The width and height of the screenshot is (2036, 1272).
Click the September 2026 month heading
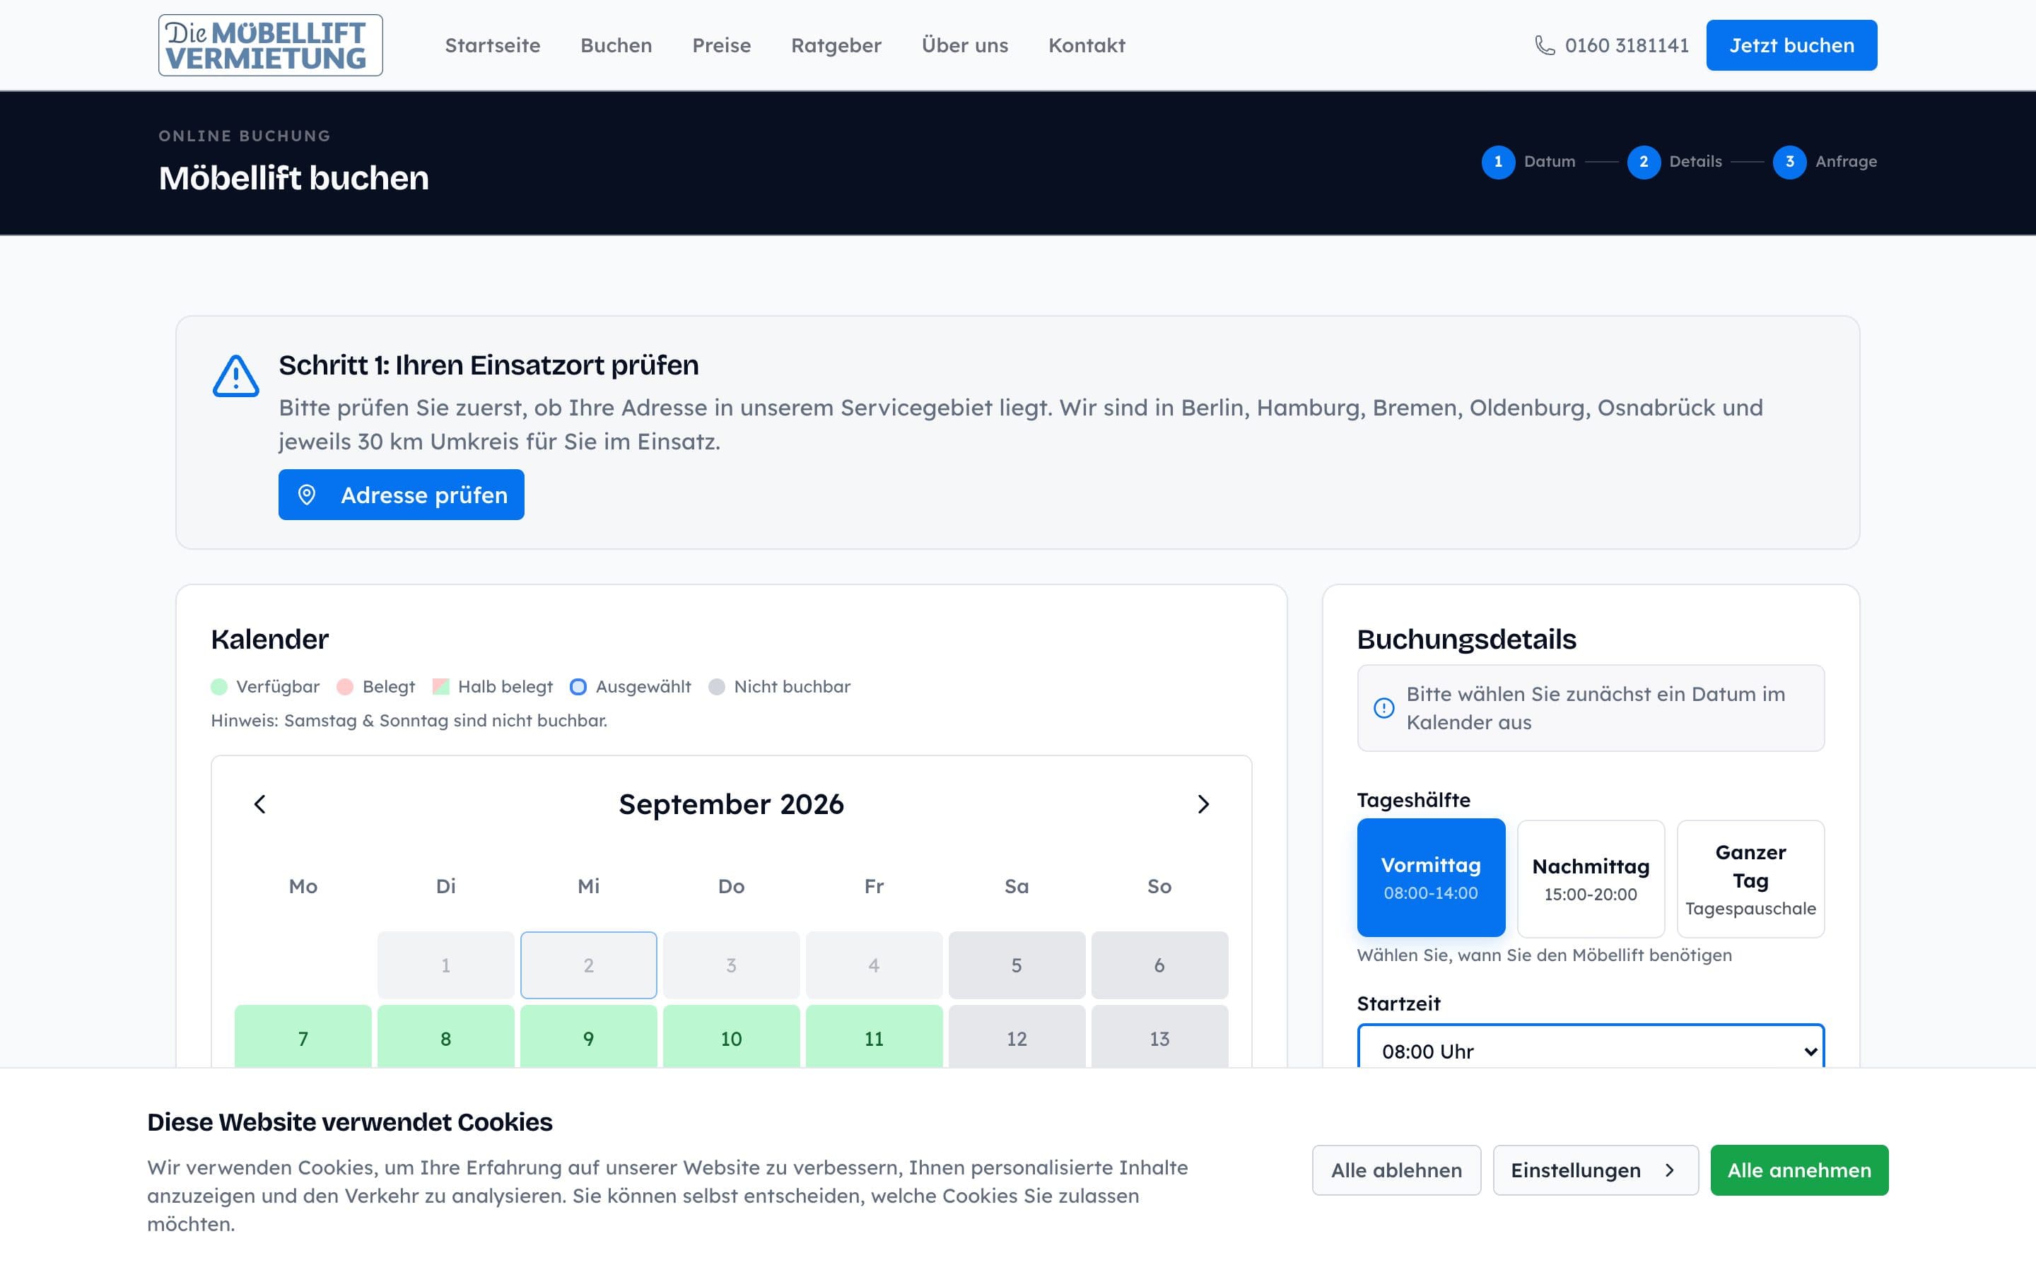(x=731, y=804)
